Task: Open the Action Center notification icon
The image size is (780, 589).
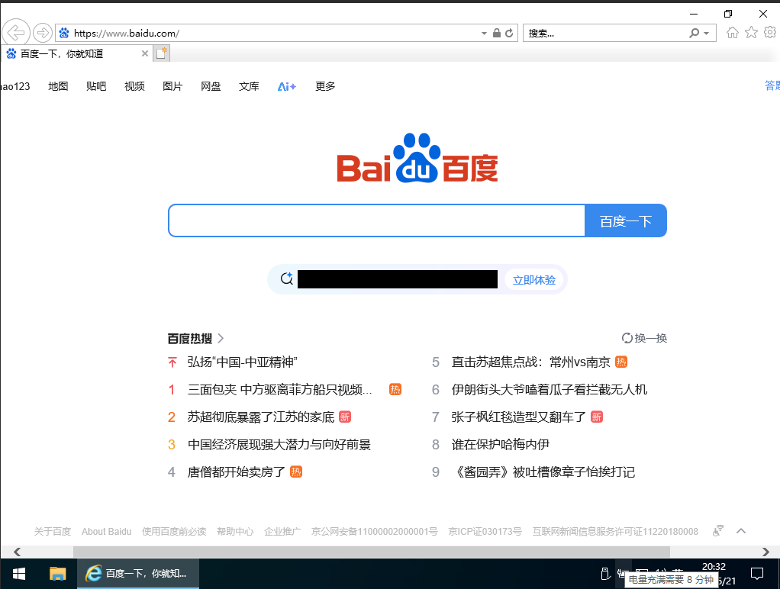Action: pos(756,574)
